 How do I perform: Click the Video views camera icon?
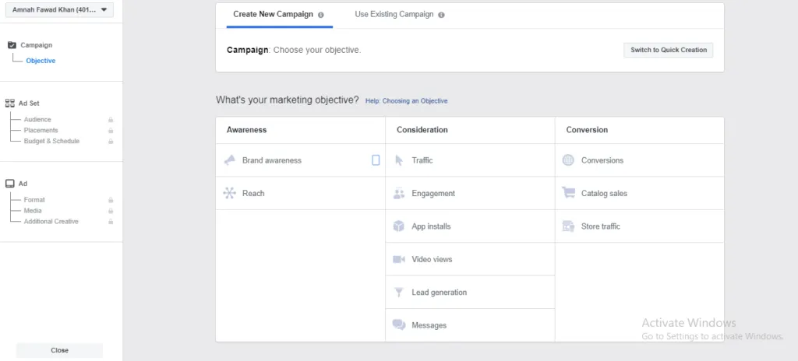(x=399, y=259)
